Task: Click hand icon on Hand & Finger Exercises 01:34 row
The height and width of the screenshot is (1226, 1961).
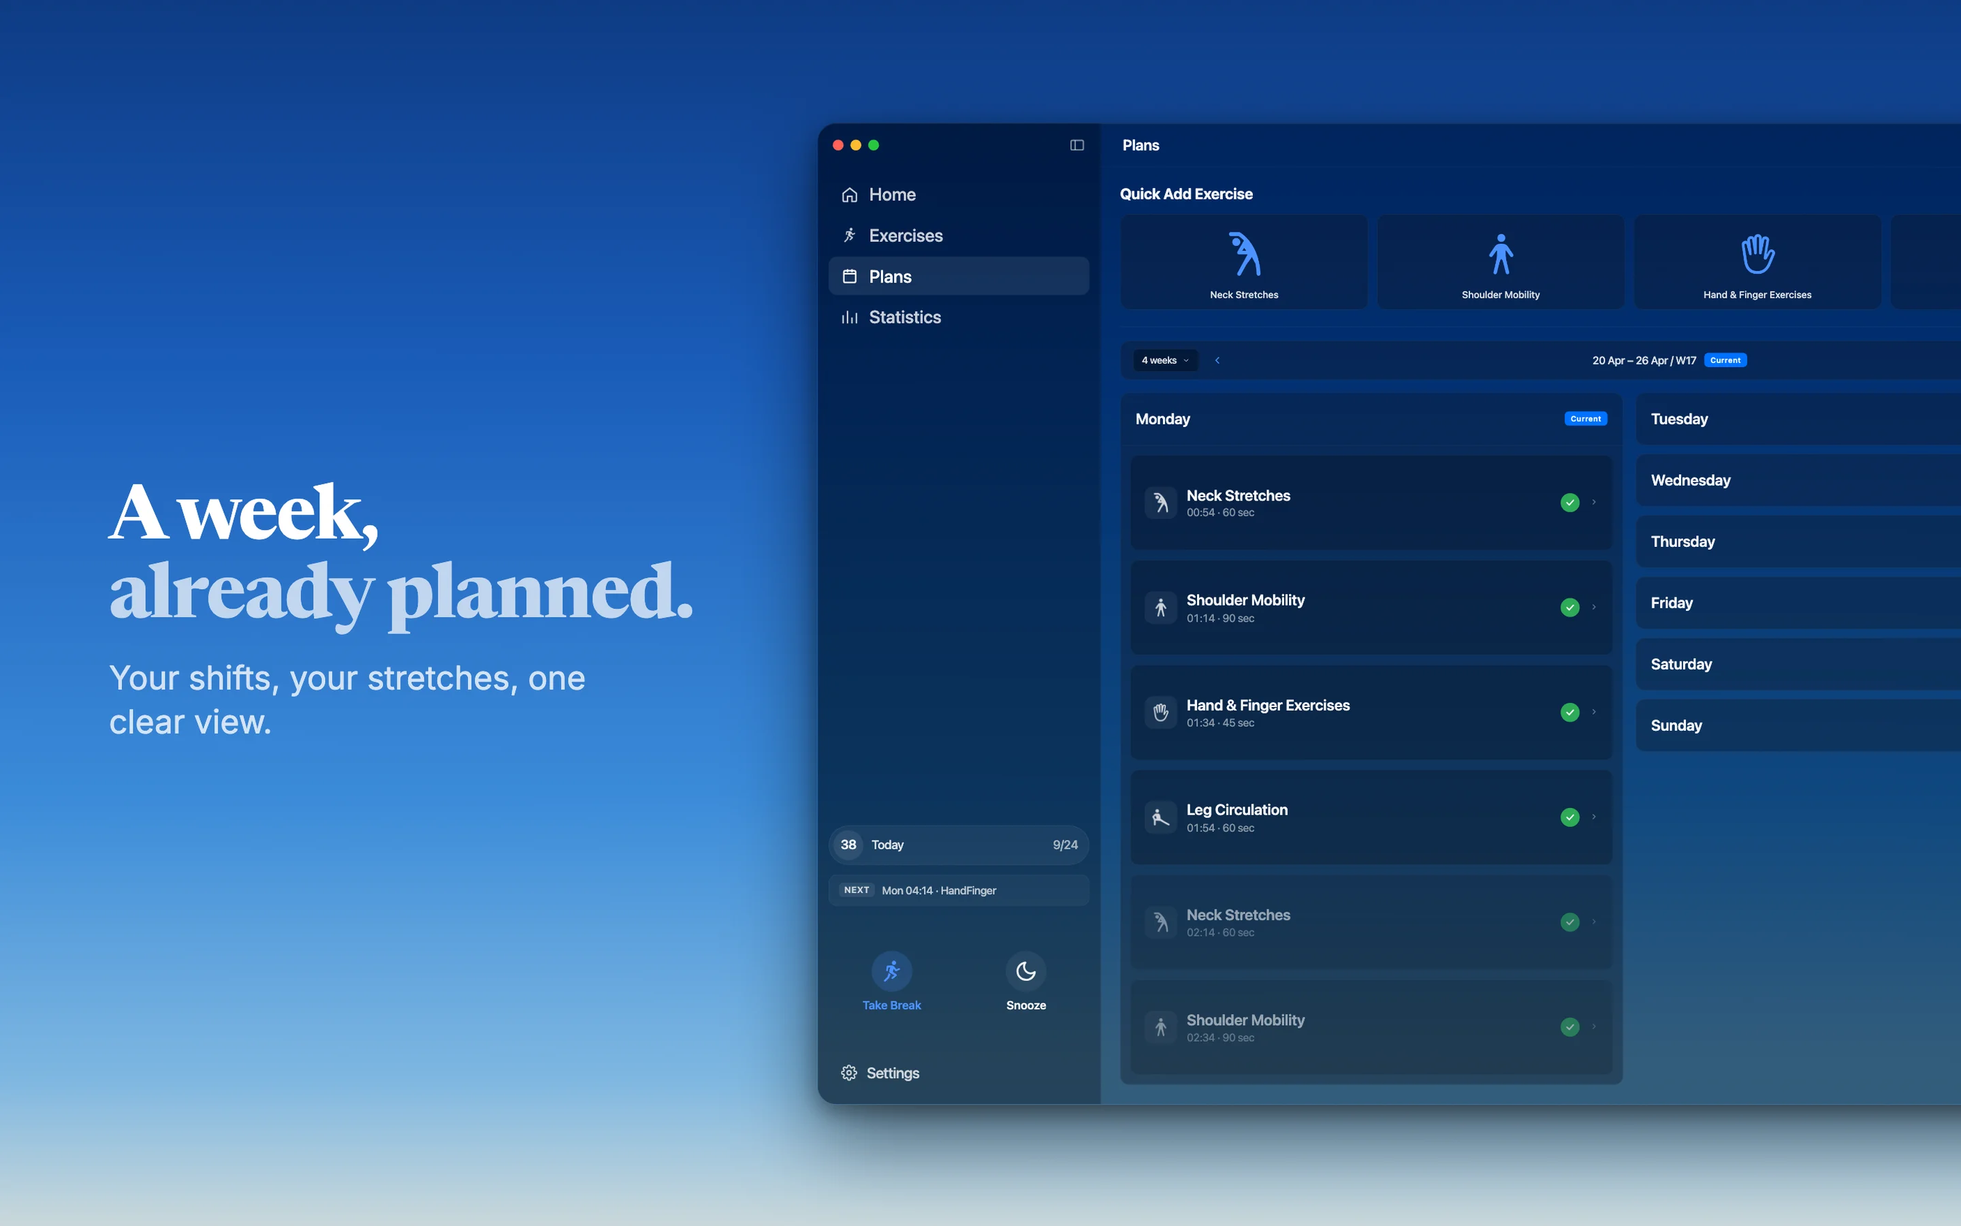Action: [x=1160, y=712]
